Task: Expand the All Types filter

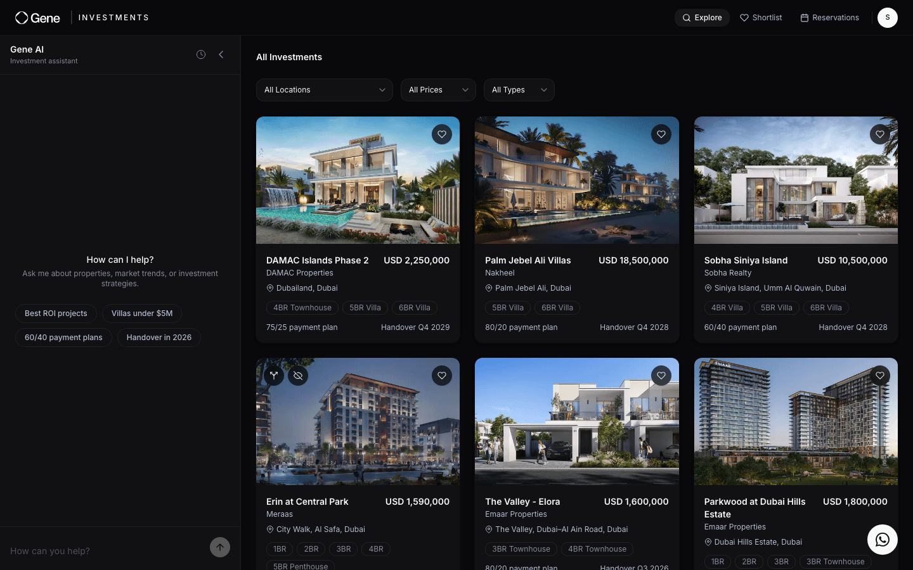Action: click(x=519, y=90)
